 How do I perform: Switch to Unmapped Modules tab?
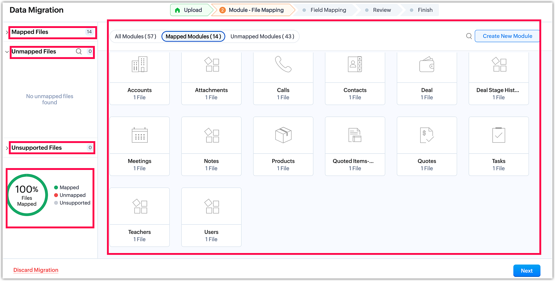click(262, 36)
